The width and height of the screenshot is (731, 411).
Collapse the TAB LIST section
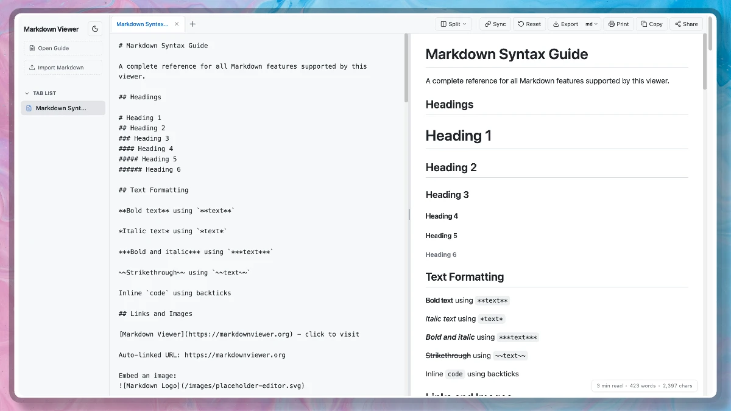40,93
